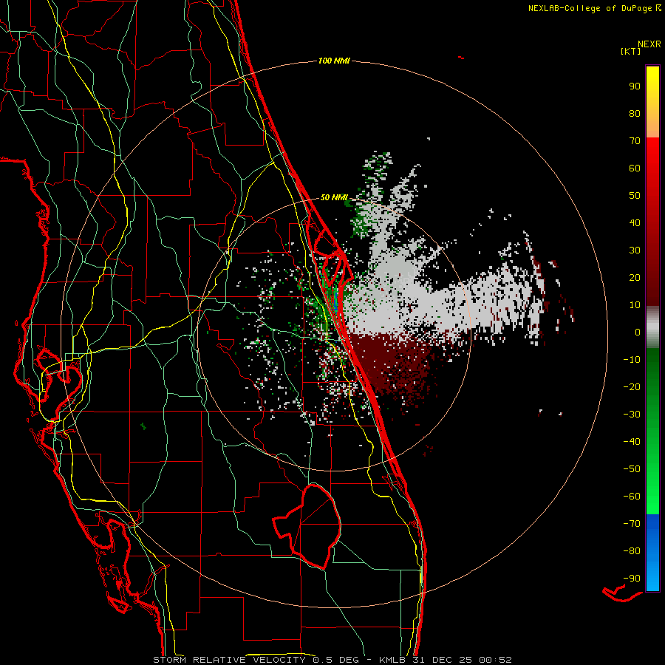This screenshot has width=665, height=665.
Task: Click the -40 value on the velocity scale
Action: [x=632, y=442]
